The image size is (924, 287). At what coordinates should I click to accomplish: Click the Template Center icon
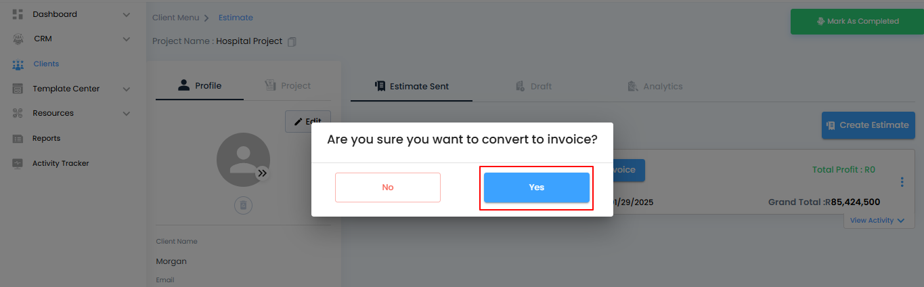click(x=18, y=89)
